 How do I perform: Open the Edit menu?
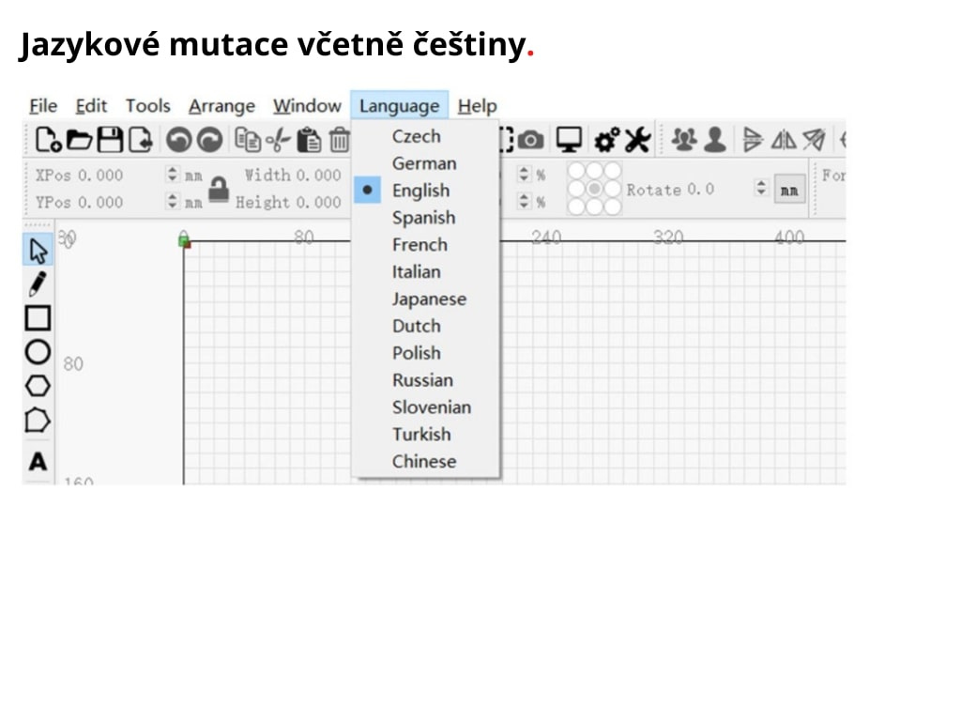point(91,105)
